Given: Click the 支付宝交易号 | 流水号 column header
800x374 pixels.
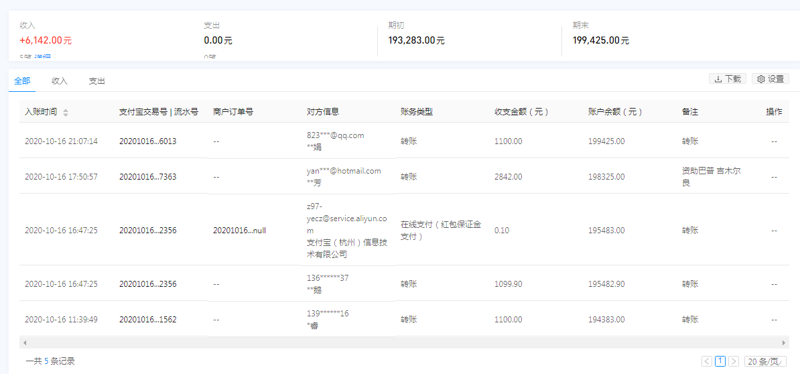Looking at the screenshot, I should tap(158, 112).
